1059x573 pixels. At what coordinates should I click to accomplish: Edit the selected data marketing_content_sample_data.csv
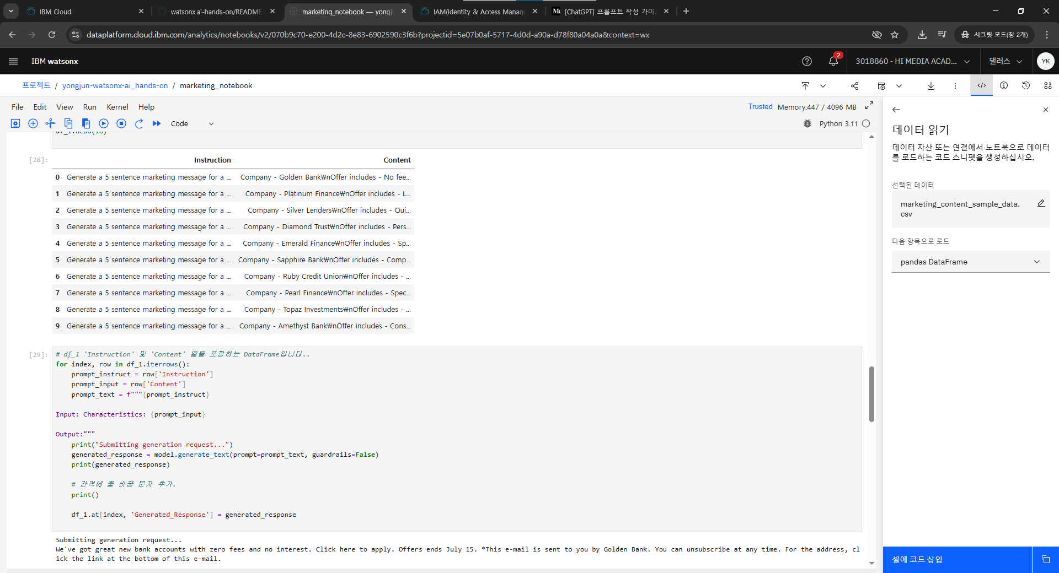[x=1041, y=203]
